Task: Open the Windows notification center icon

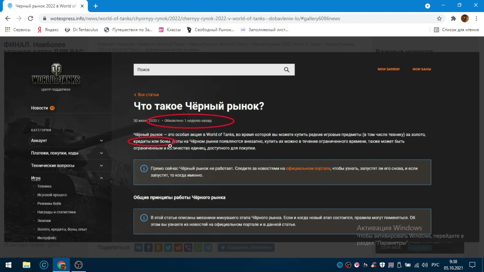Action: point(472,265)
